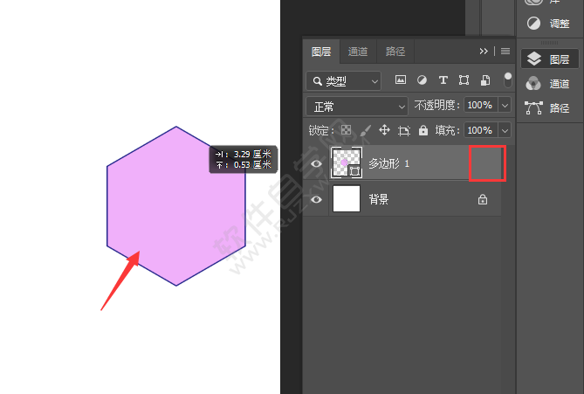Open the 正常 blend mode dropdown
The image size is (584, 394).
[358, 106]
